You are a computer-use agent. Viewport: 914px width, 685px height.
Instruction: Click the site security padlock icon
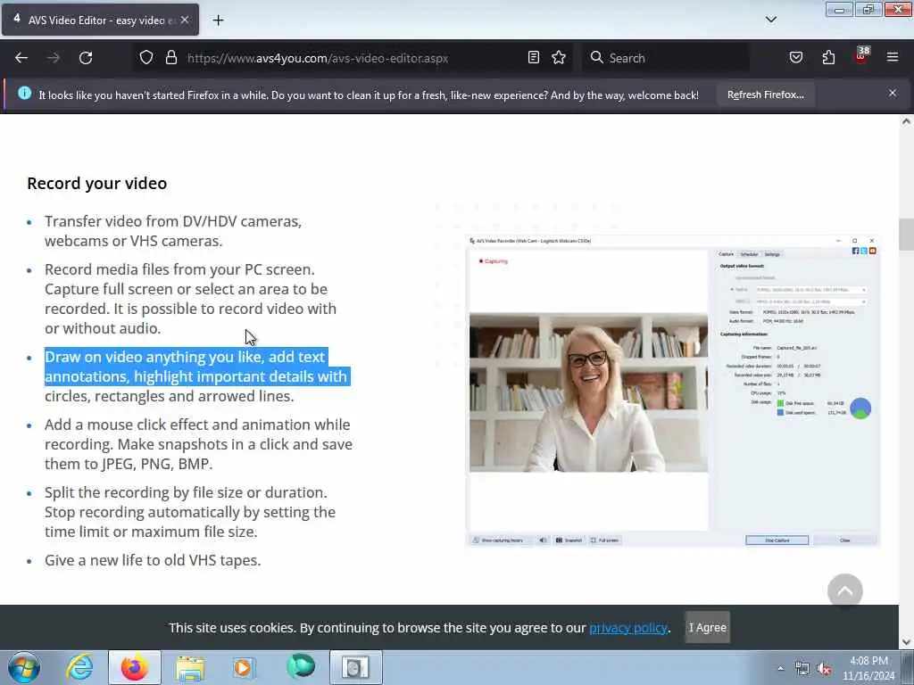pyautogui.click(x=170, y=58)
